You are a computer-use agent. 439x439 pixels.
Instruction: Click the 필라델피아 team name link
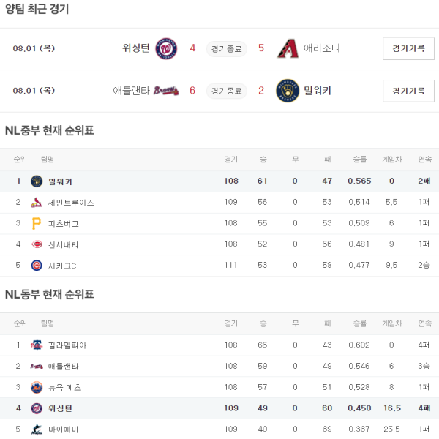(x=67, y=345)
